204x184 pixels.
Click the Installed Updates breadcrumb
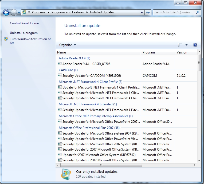[102, 12]
